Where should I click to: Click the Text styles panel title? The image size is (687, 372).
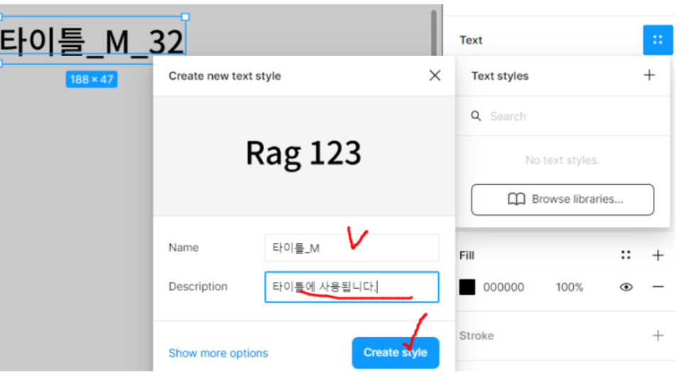click(x=500, y=76)
